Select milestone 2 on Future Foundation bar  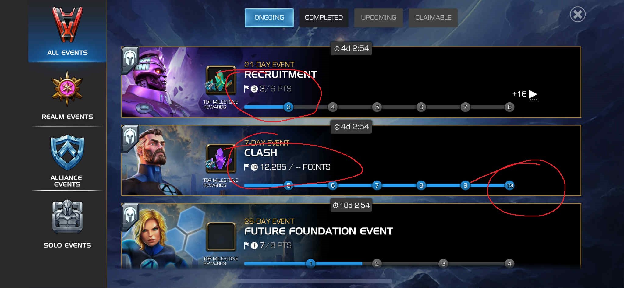377,264
